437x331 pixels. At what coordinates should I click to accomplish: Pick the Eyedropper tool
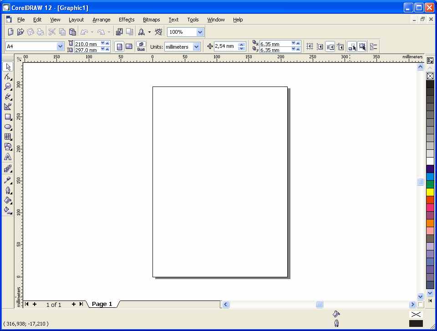tap(8, 180)
